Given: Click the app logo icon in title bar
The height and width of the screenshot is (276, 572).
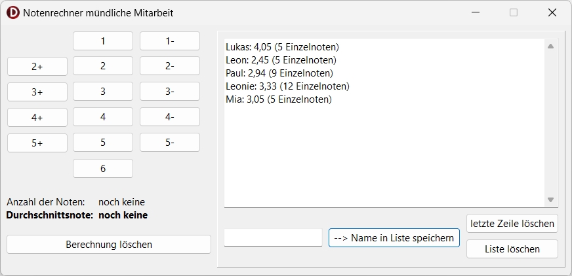Looking at the screenshot, I should click(x=12, y=12).
